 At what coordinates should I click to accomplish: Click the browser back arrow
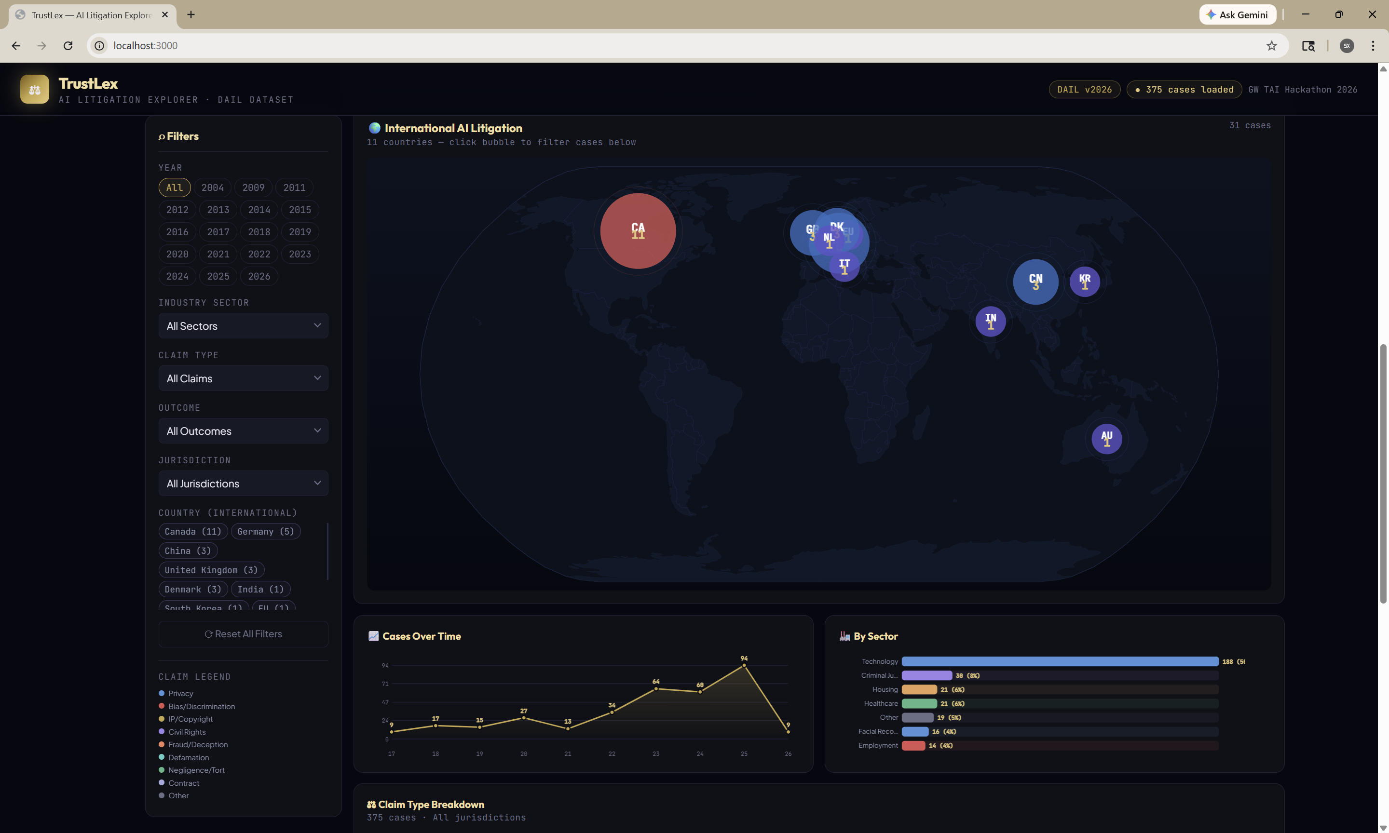pyautogui.click(x=16, y=45)
